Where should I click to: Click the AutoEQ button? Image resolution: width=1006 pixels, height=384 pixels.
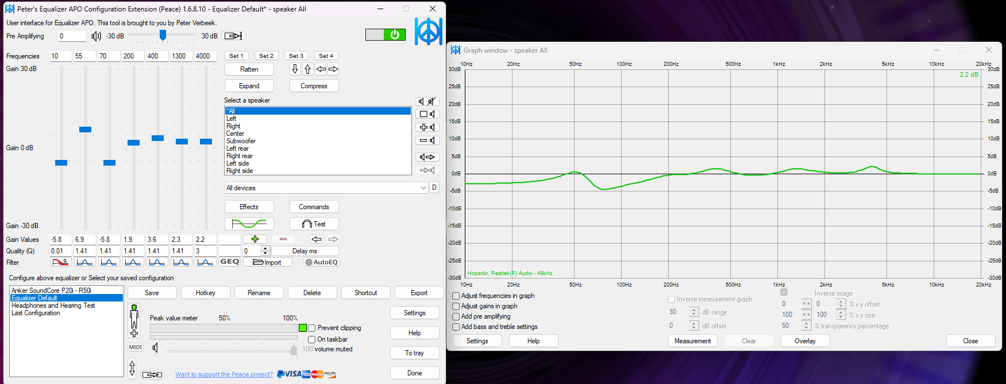pyautogui.click(x=322, y=262)
